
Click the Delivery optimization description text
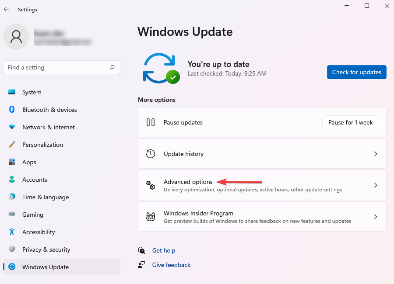(253, 190)
